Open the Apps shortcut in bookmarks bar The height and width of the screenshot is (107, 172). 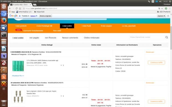click(12, 12)
